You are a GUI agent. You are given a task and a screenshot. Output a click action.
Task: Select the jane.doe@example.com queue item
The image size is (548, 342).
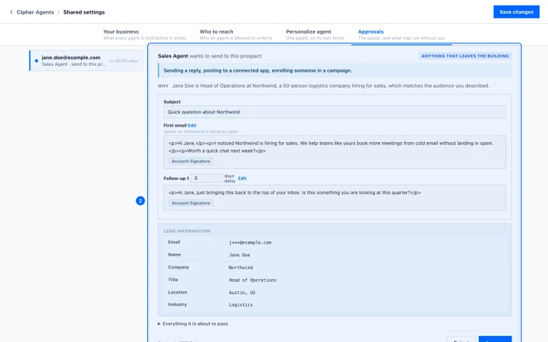click(x=86, y=61)
